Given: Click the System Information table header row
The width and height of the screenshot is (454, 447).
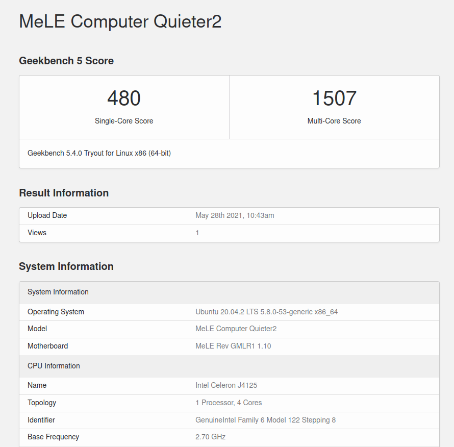Looking at the screenshot, I should pyautogui.click(x=230, y=292).
